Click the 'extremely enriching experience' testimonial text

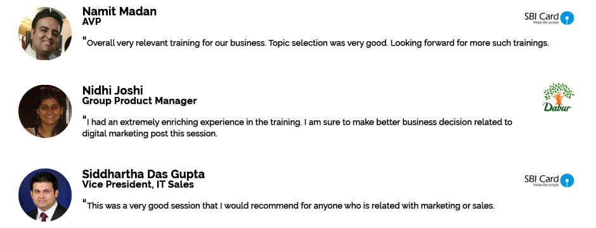click(297, 128)
